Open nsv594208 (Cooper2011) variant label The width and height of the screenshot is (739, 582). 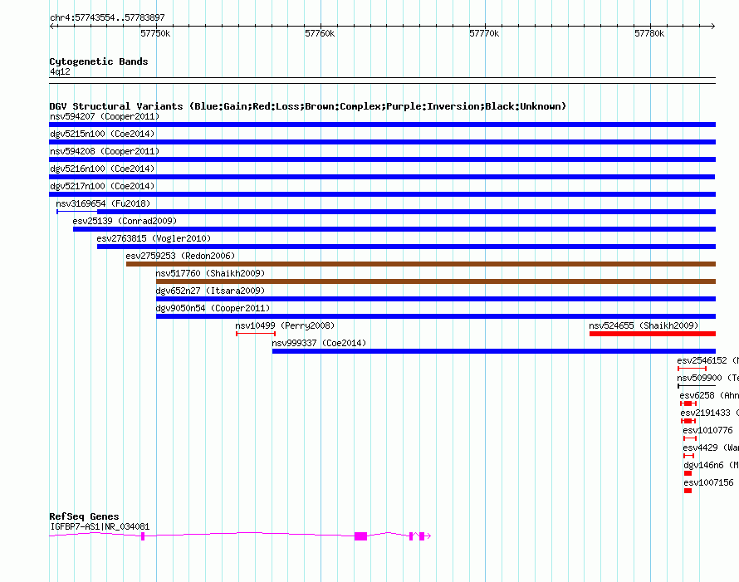pos(105,151)
